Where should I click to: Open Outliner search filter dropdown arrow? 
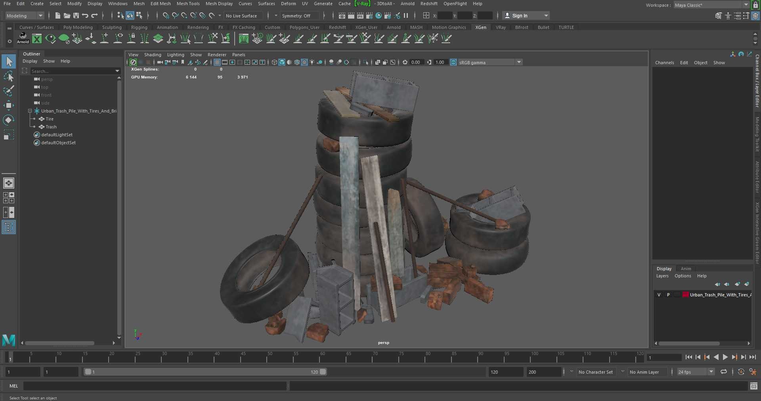coord(117,71)
